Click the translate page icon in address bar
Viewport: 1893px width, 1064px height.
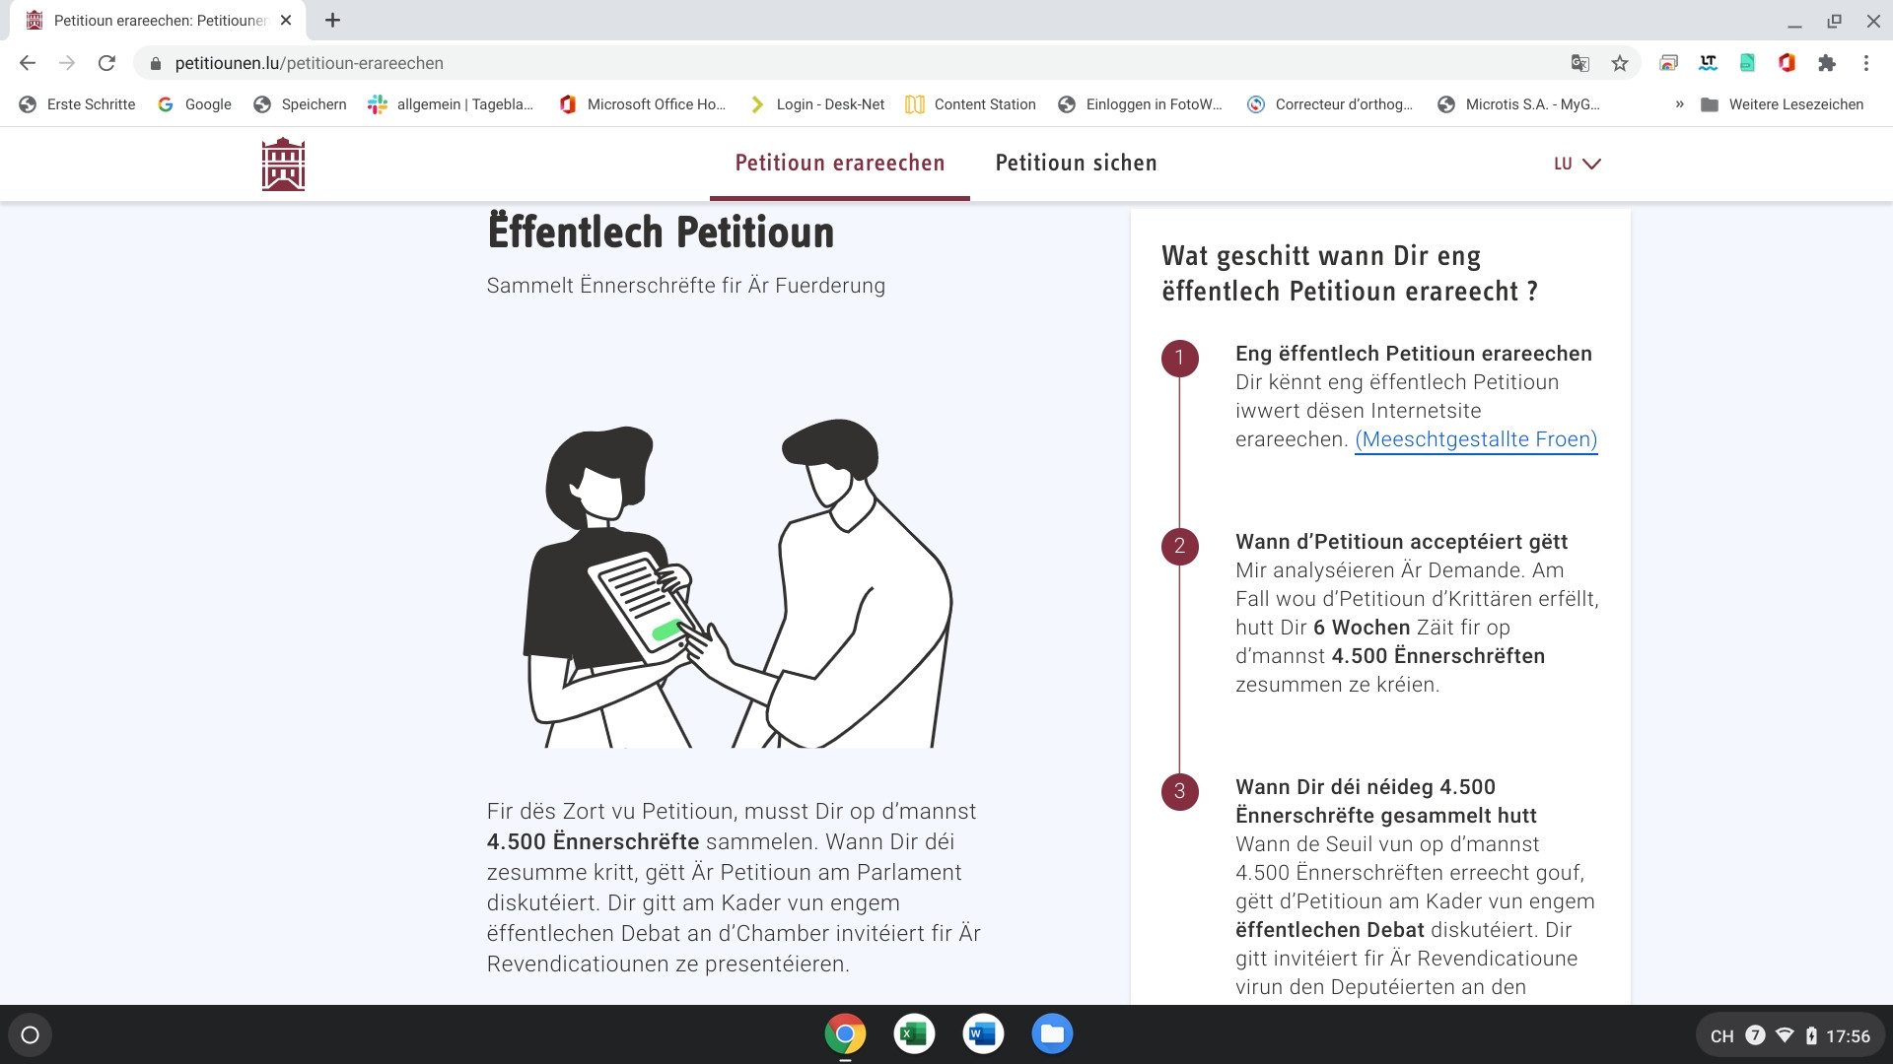[1579, 63]
